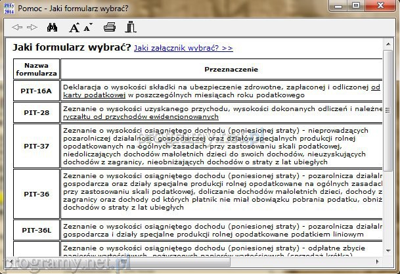Click the horizontal scrollbar thumb
Image resolution: width=400 pixels, height=274 pixels.
118,262
